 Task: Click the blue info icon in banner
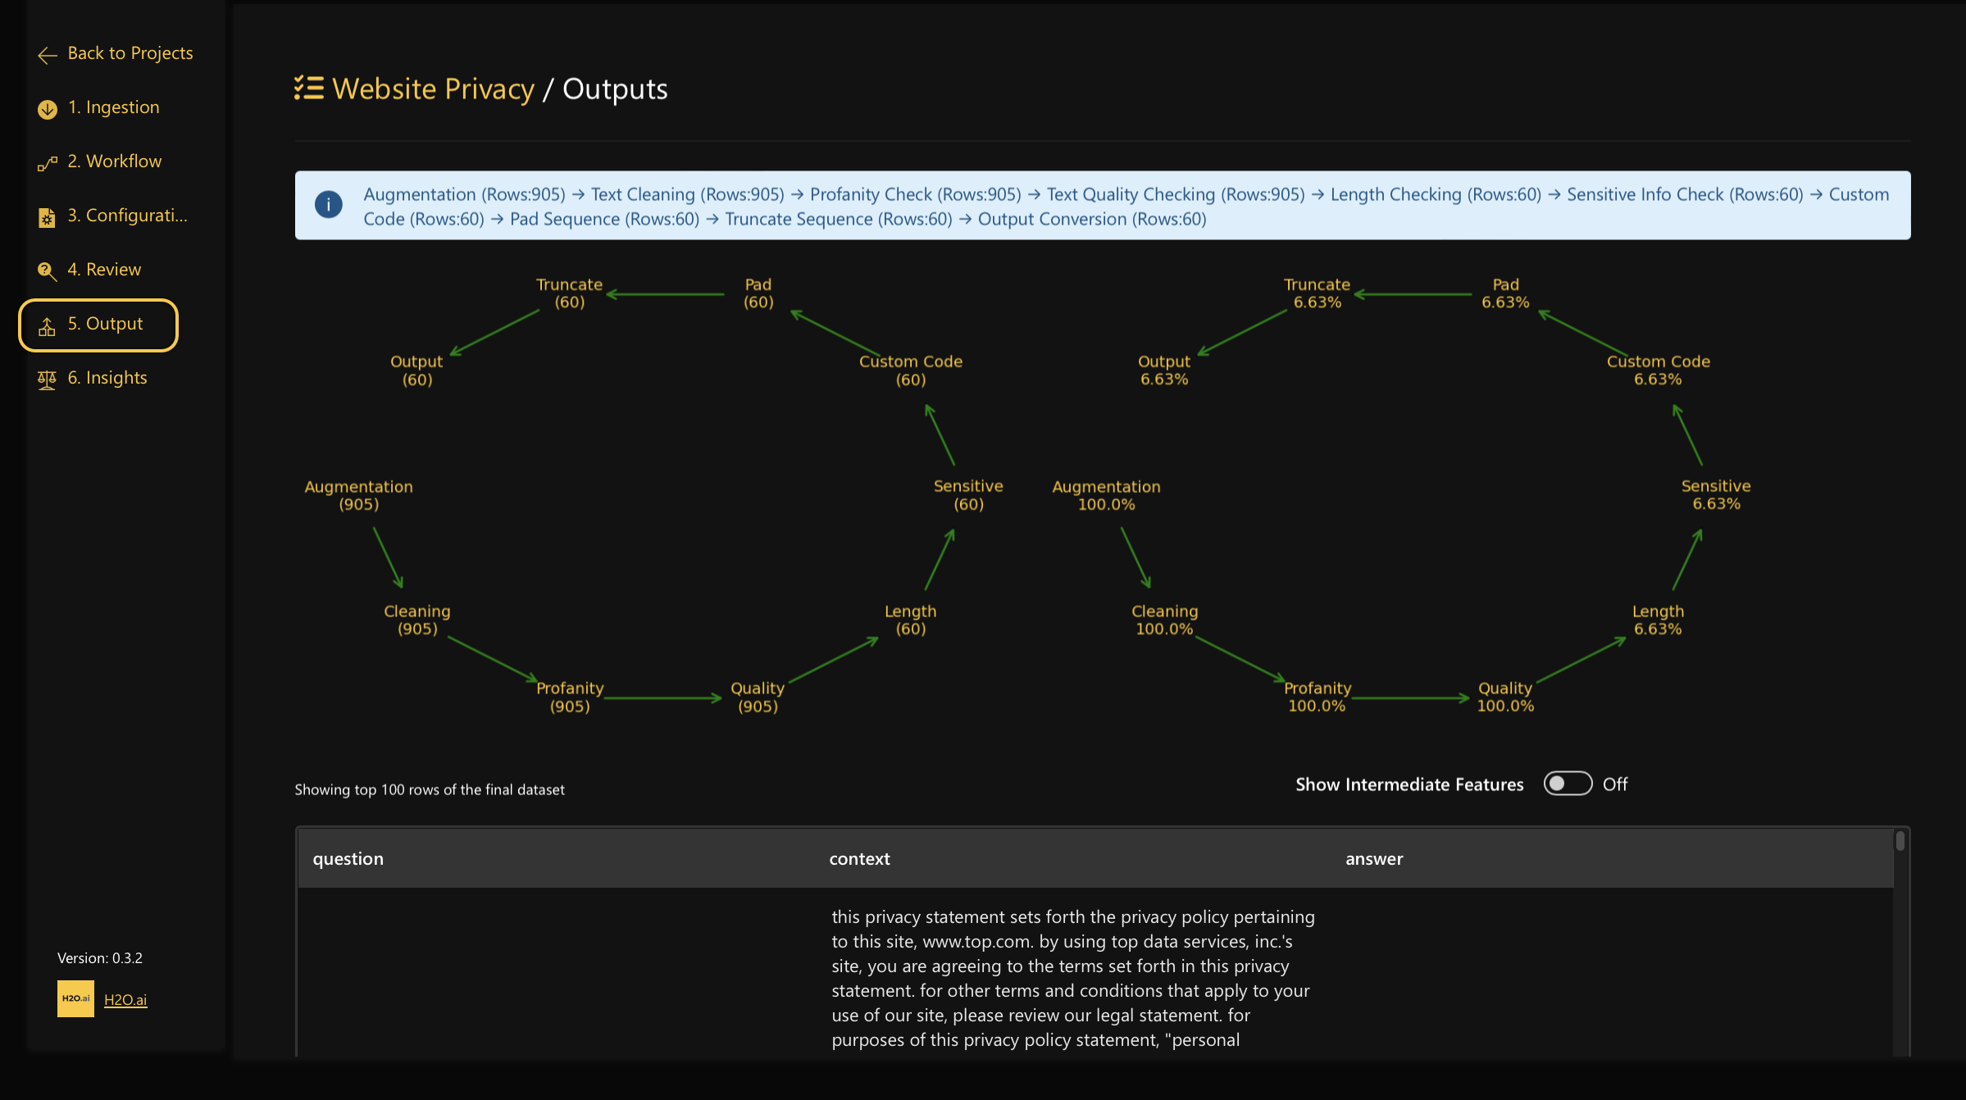[x=329, y=204]
